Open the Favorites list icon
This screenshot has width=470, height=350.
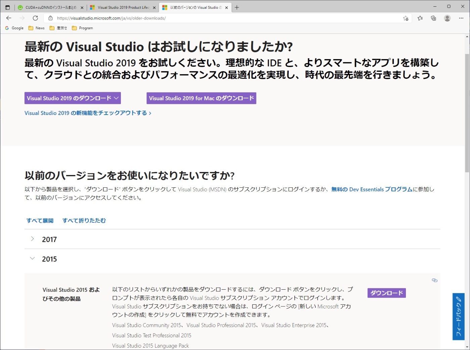(420, 18)
